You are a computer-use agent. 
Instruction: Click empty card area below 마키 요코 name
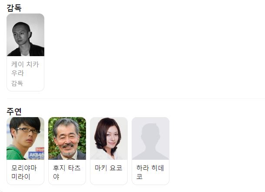tap(109, 178)
